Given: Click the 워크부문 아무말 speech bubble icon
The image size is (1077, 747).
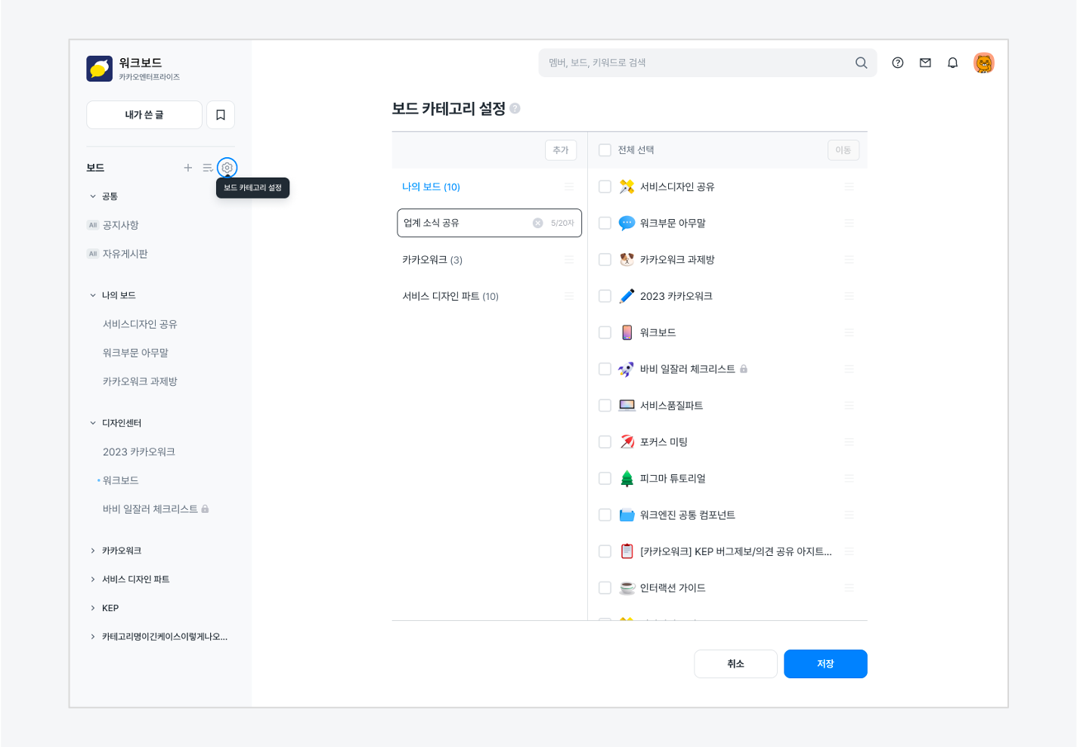Looking at the screenshot, I should point(627,223).
